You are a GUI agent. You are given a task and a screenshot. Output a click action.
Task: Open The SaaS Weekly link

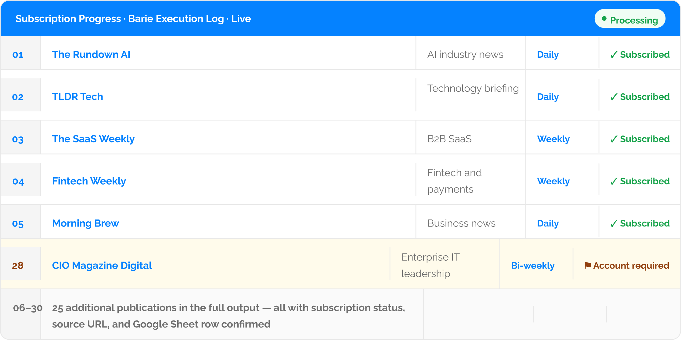(93, 139)
